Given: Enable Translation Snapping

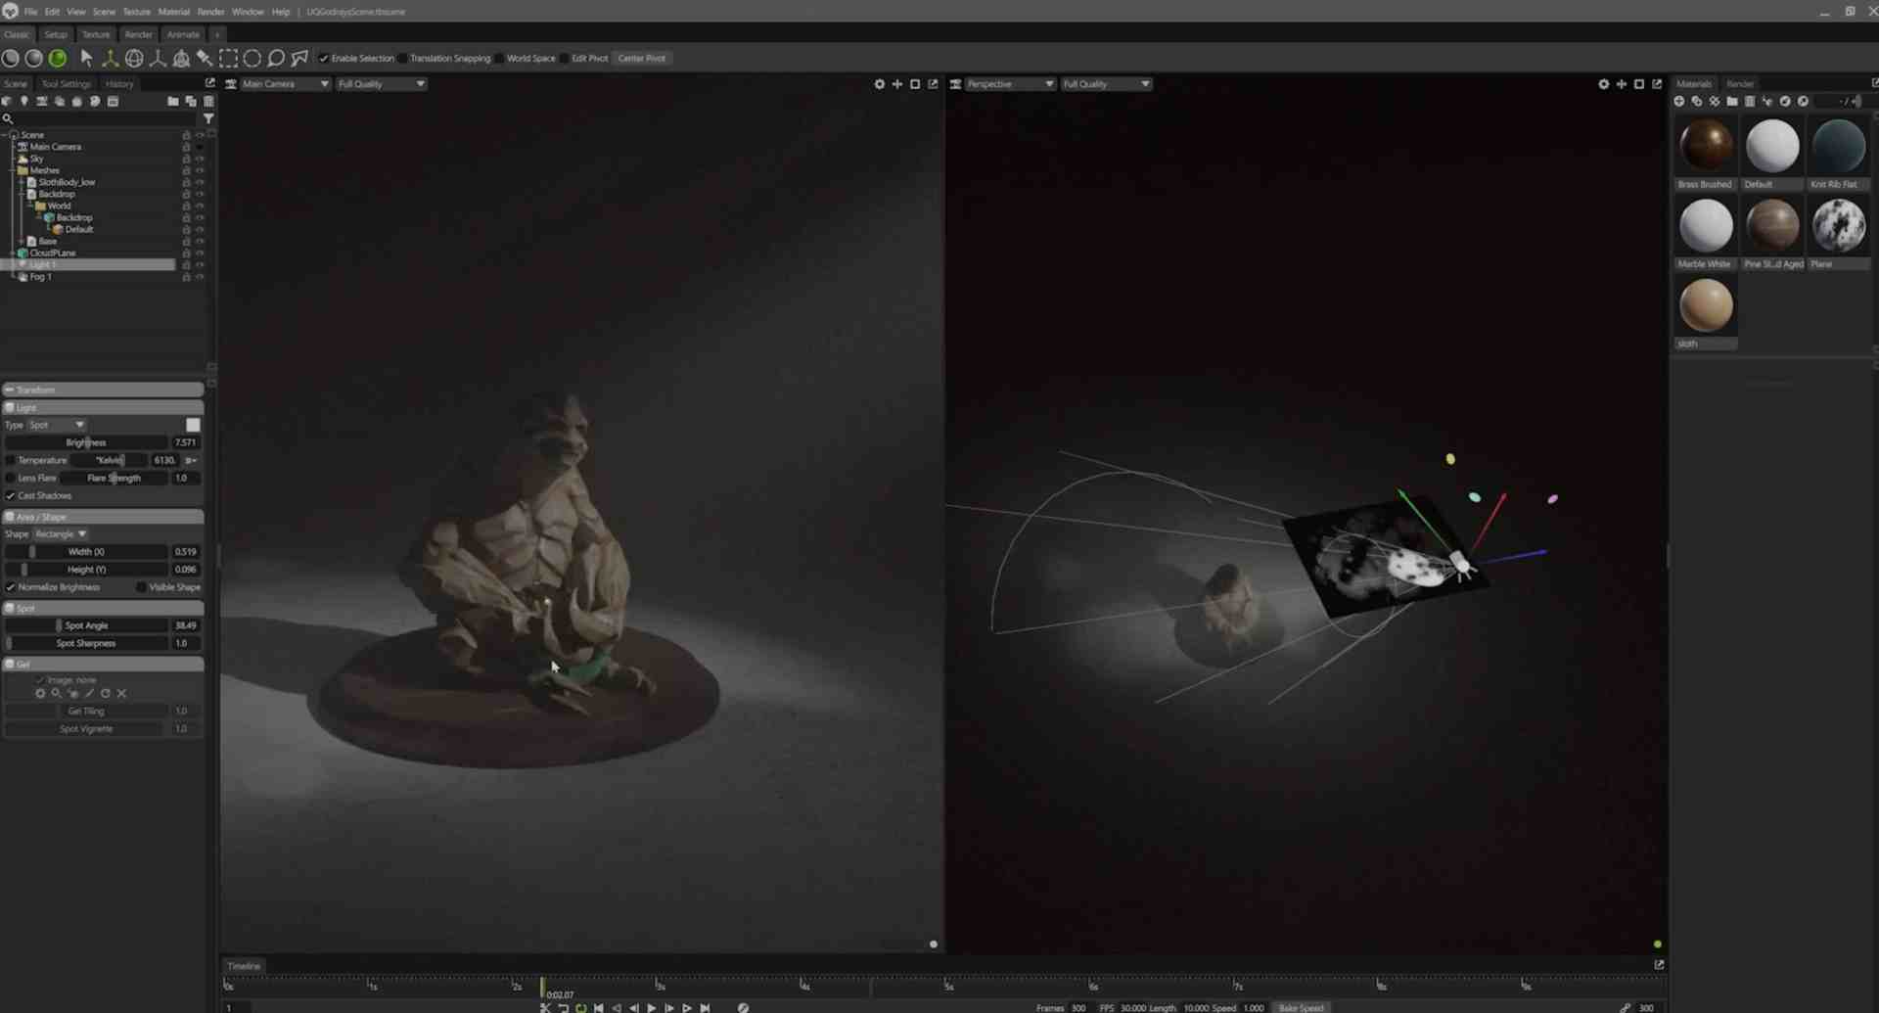Looking at the screenshot, I should (403, 58).
